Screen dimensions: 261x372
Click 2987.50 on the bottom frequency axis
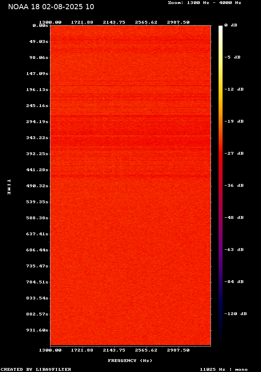click(179, 350)
